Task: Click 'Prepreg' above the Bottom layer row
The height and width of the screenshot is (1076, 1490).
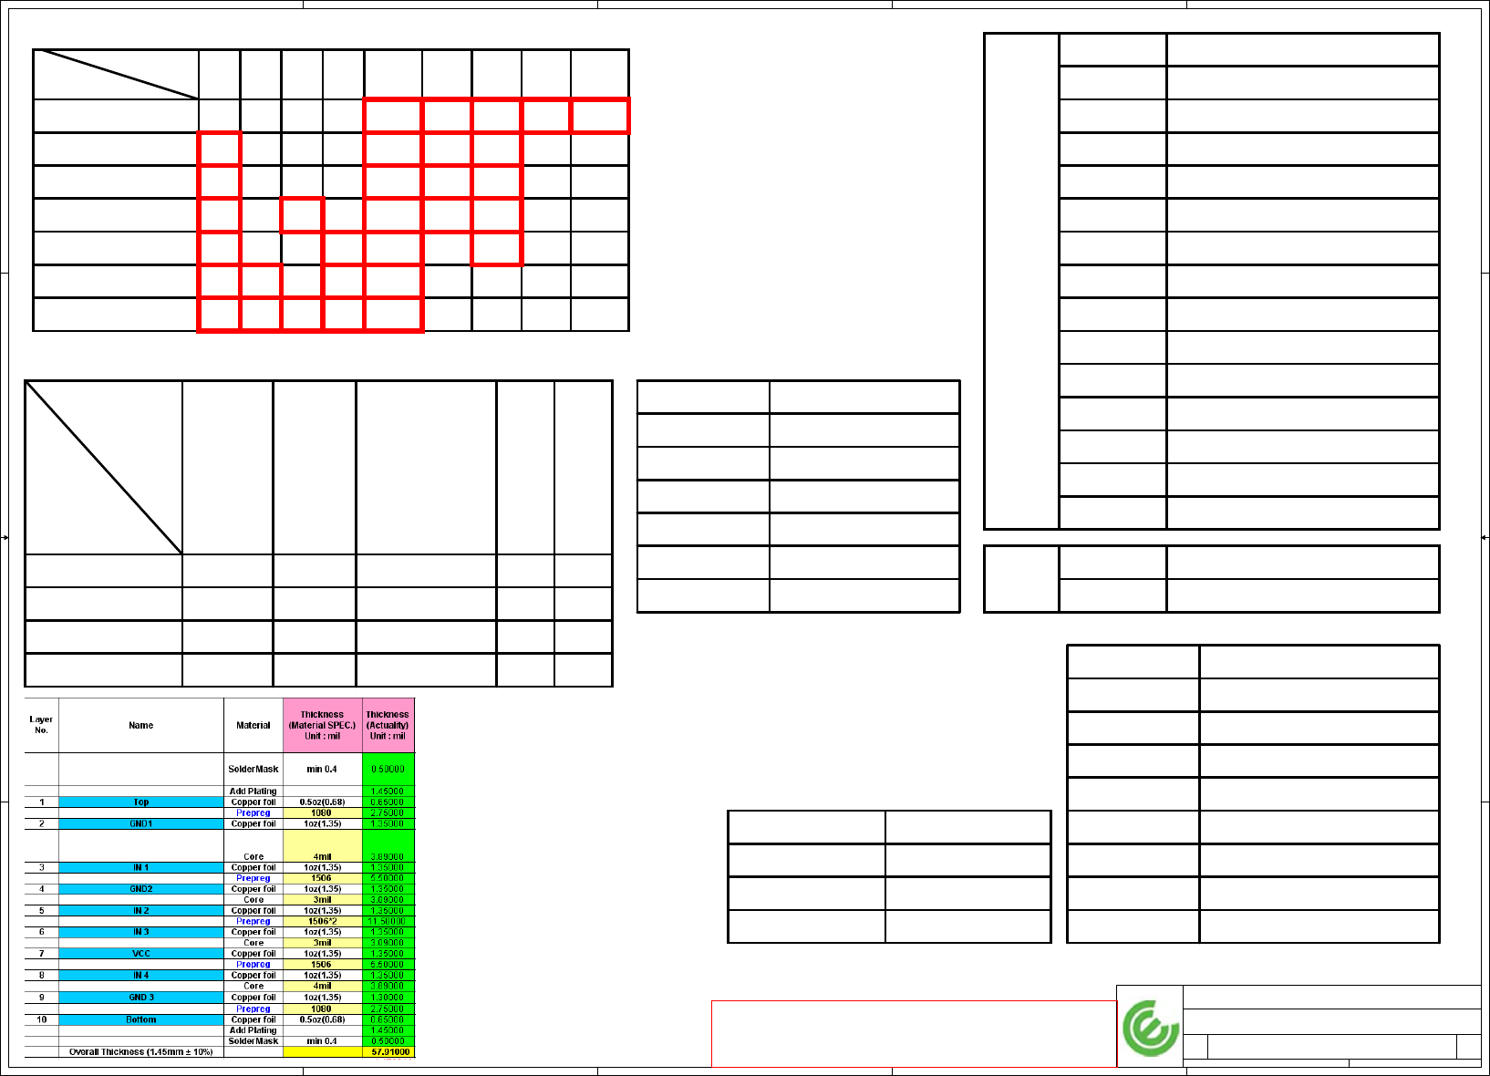Action: pos(254,1009)
